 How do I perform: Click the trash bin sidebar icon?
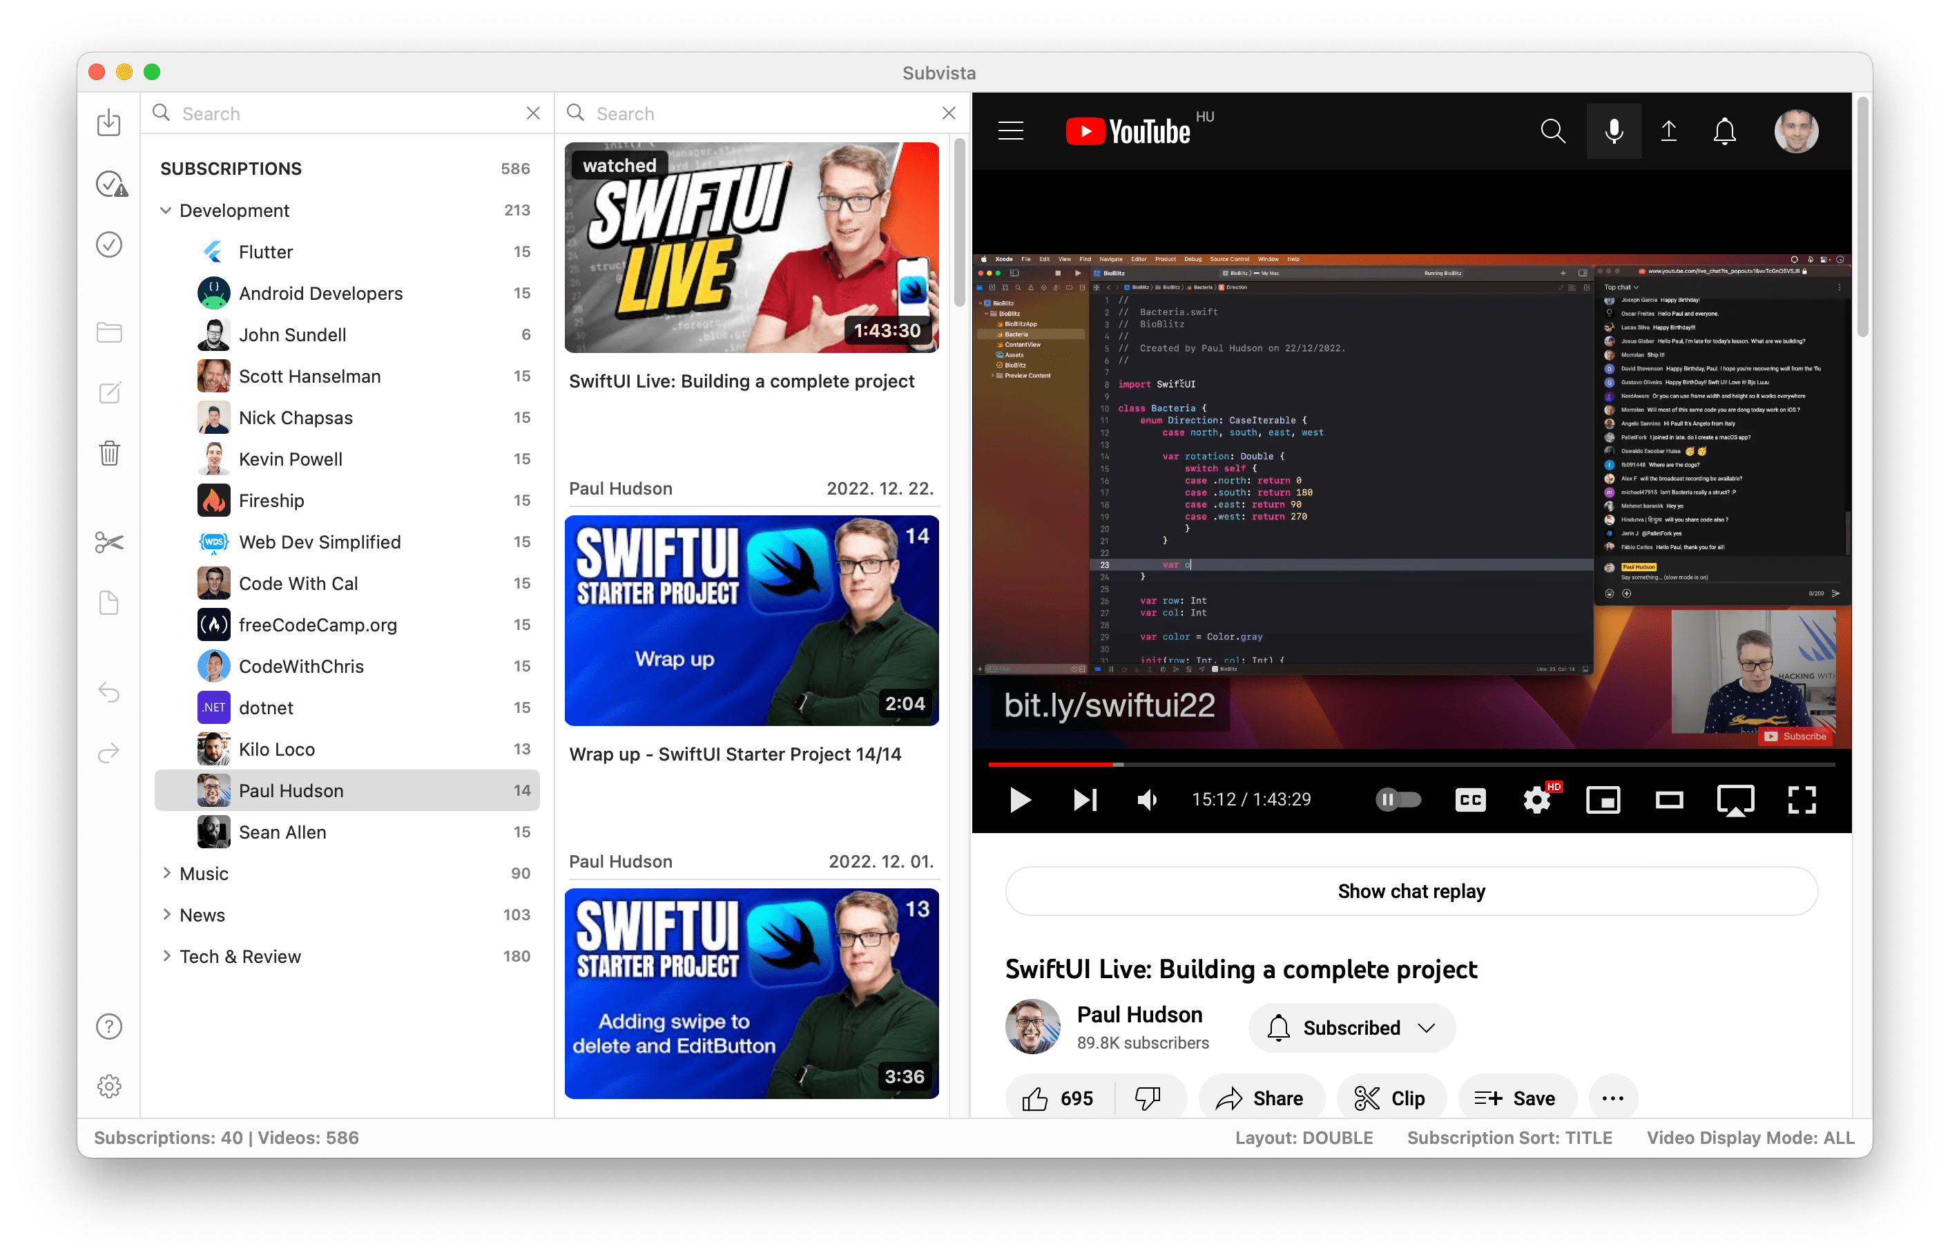point(110,452)
